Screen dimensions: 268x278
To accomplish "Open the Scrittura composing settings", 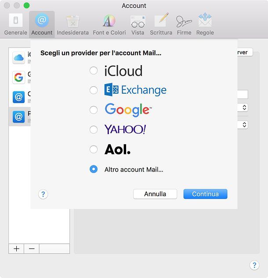I will pyautogui.click(x=161, y=25).
